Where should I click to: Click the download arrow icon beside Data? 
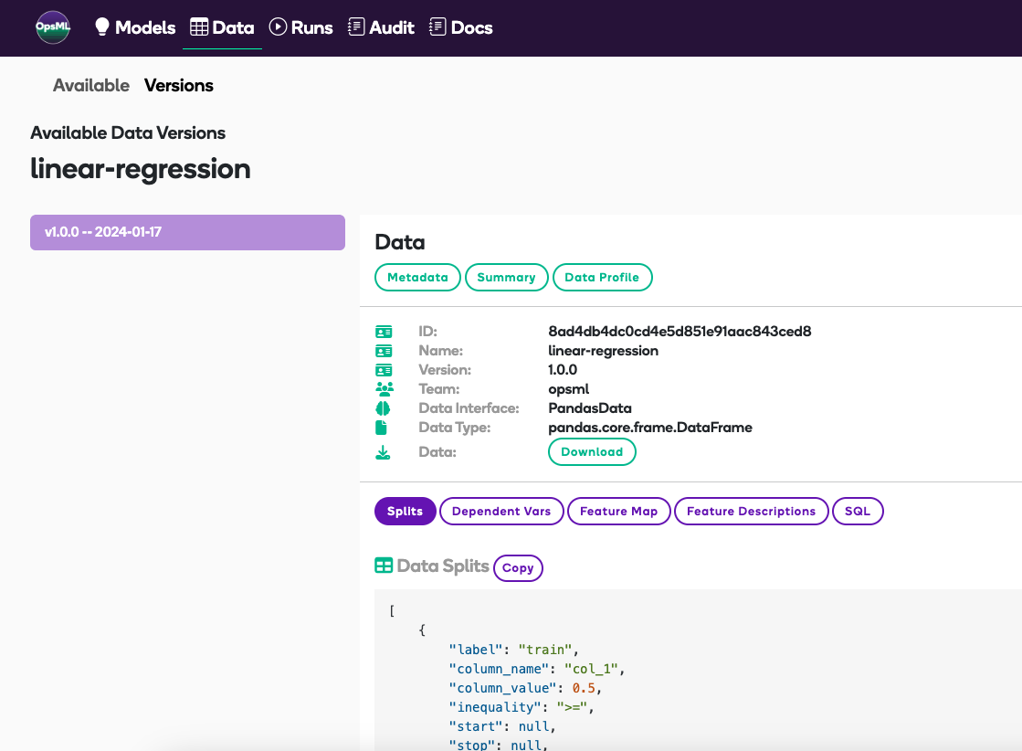(x=383, y=452)
